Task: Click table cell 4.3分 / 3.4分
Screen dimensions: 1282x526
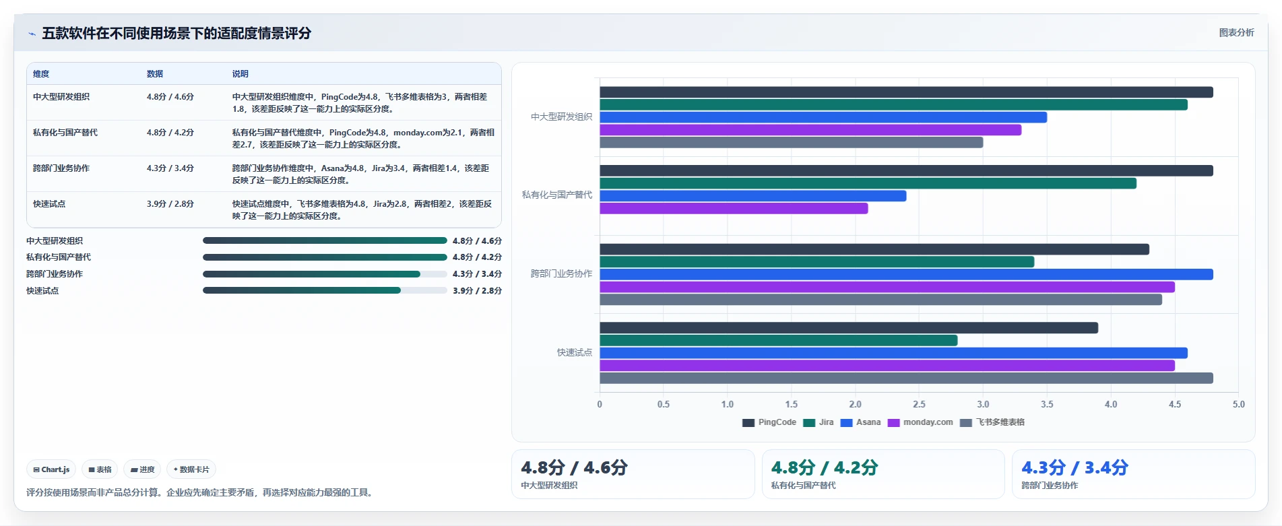Action: click(170, 168)
